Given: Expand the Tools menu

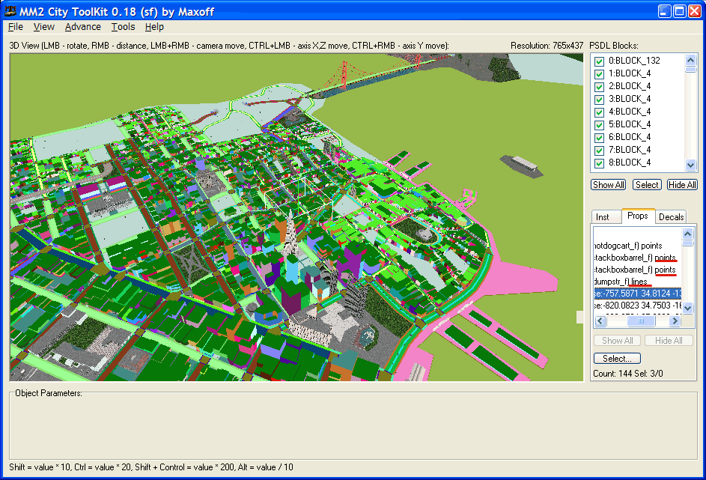Looking at the screenshot, I should 123,27.
